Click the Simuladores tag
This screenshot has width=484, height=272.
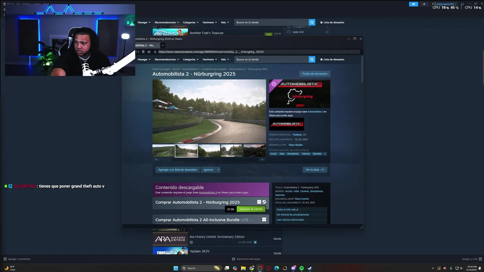coord(293,154)
